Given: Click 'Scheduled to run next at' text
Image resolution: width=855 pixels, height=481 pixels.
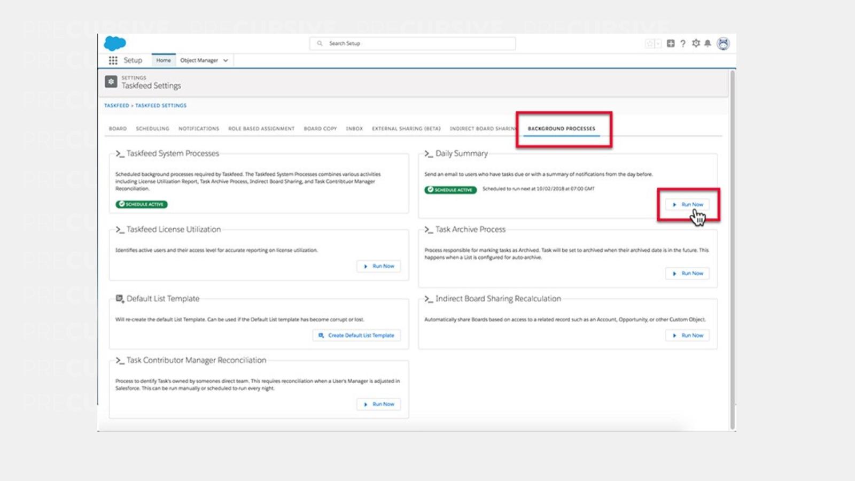Looking at the screenshot, I should 539,189.
